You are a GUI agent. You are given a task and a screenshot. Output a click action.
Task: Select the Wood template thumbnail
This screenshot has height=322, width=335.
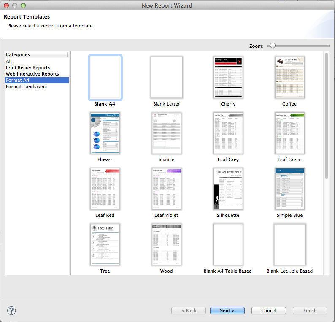coord(166,245)
